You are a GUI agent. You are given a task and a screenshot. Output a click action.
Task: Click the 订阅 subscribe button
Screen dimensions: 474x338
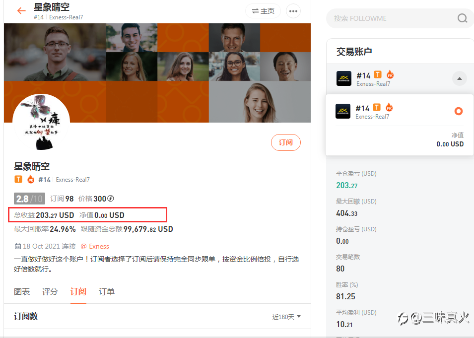click(286, 142)
